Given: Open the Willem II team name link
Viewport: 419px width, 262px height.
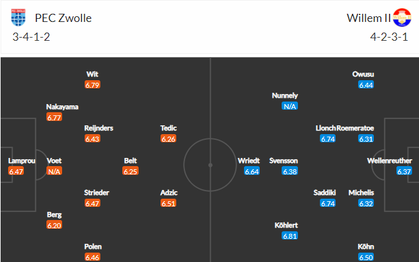Looking at the screenshot, I should tap(369, 18).
